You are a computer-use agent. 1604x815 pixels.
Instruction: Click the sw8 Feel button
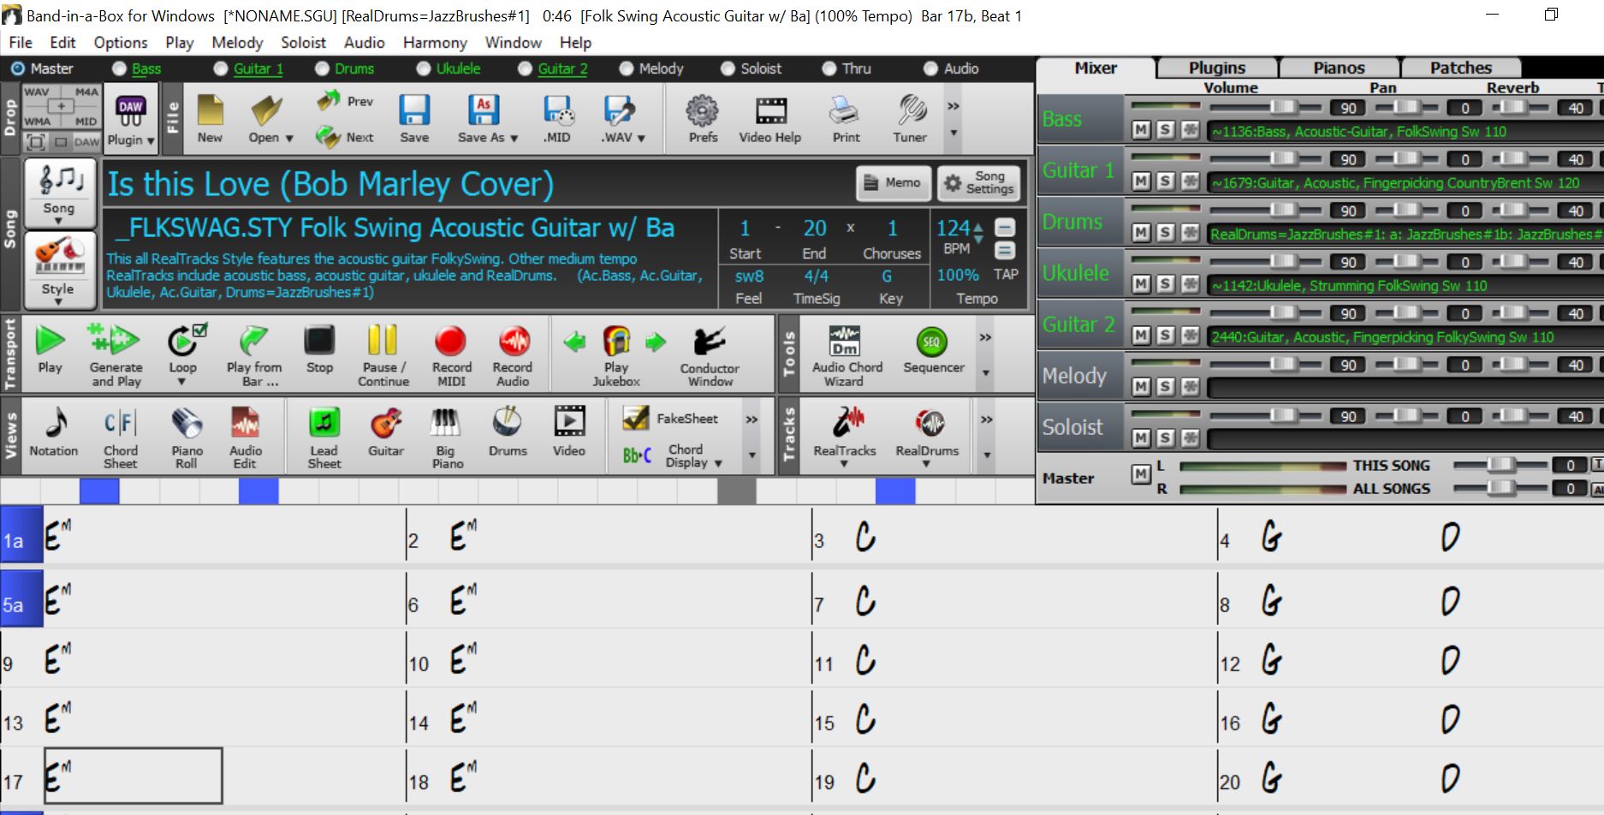point(749,277)
